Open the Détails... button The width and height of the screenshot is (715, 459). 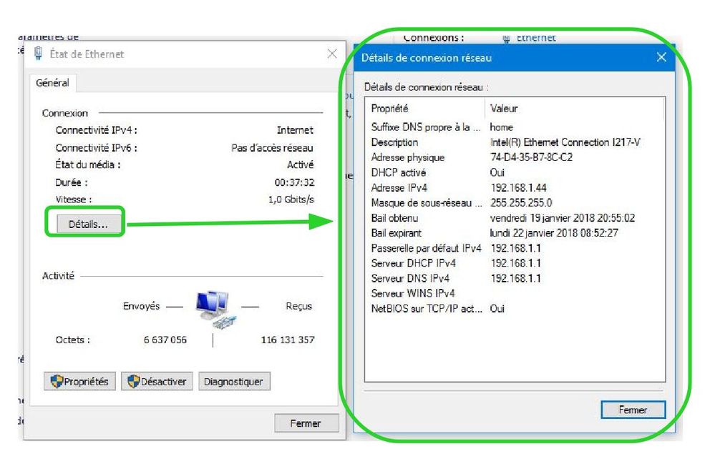87,224
